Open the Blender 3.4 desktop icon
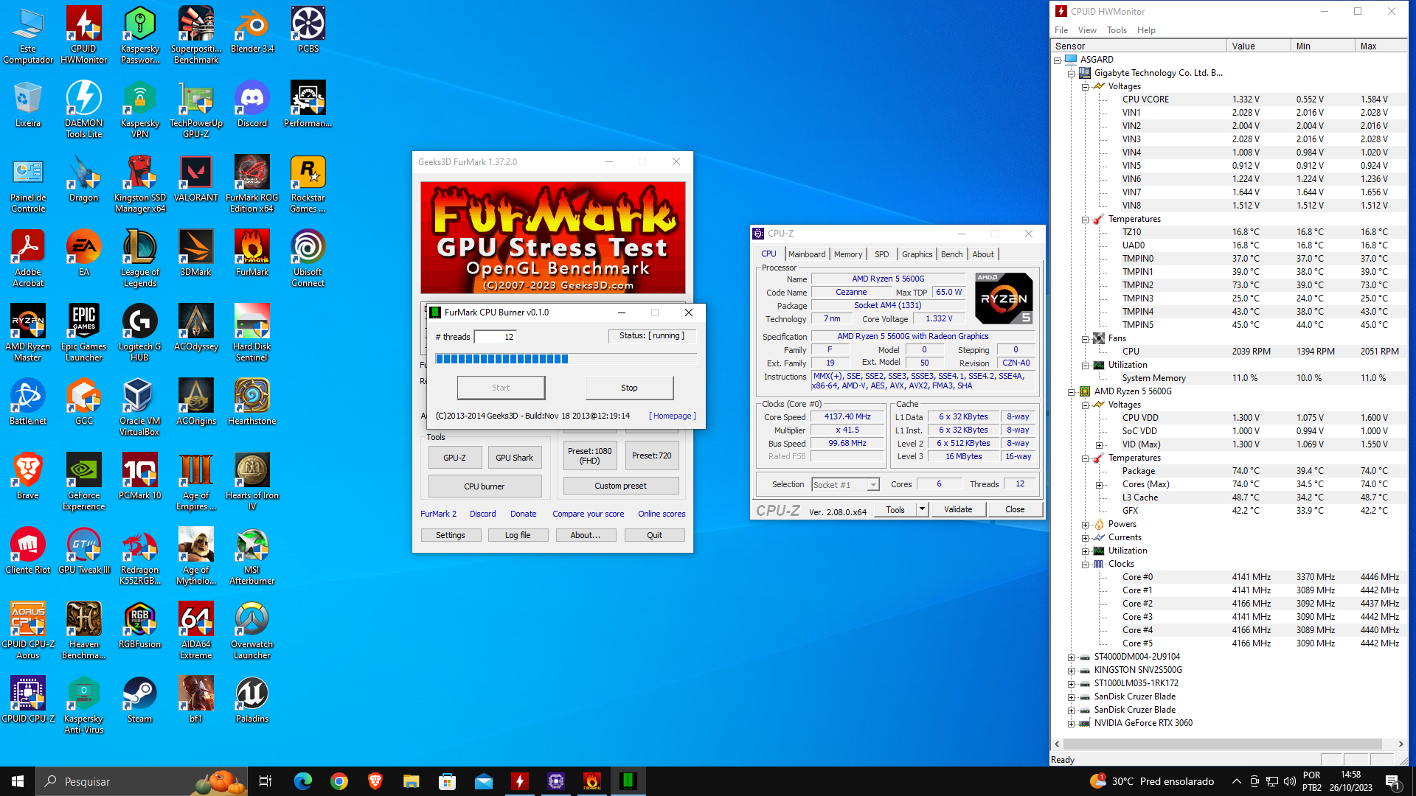Screen dimensions: 1416x796 pyautogui.click(x=252, y=31)
